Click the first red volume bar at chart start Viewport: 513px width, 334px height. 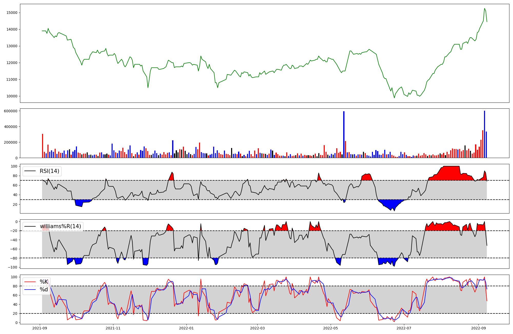[x=43, y=146]
